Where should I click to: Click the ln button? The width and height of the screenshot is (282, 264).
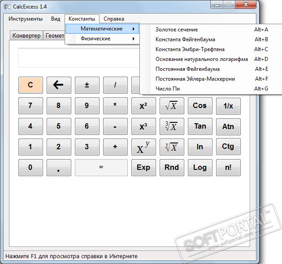click(x=200, y=147)
